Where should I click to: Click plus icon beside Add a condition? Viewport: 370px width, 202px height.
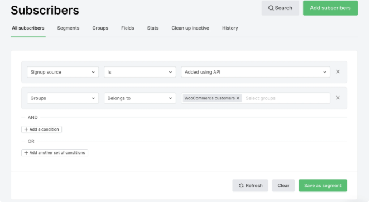click(x=26, y=129)
